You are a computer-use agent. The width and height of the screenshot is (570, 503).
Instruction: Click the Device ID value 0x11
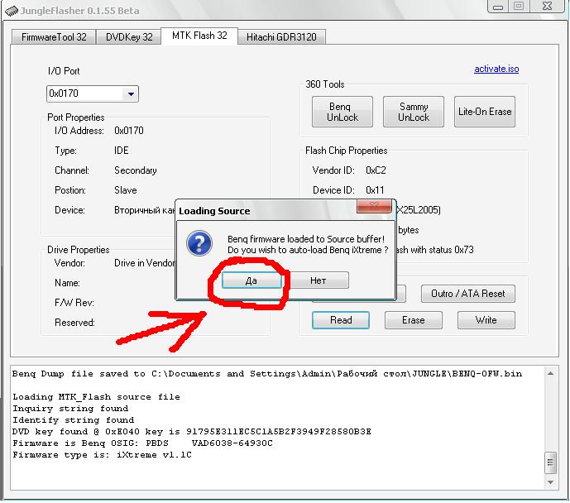(x=375, y=190)
